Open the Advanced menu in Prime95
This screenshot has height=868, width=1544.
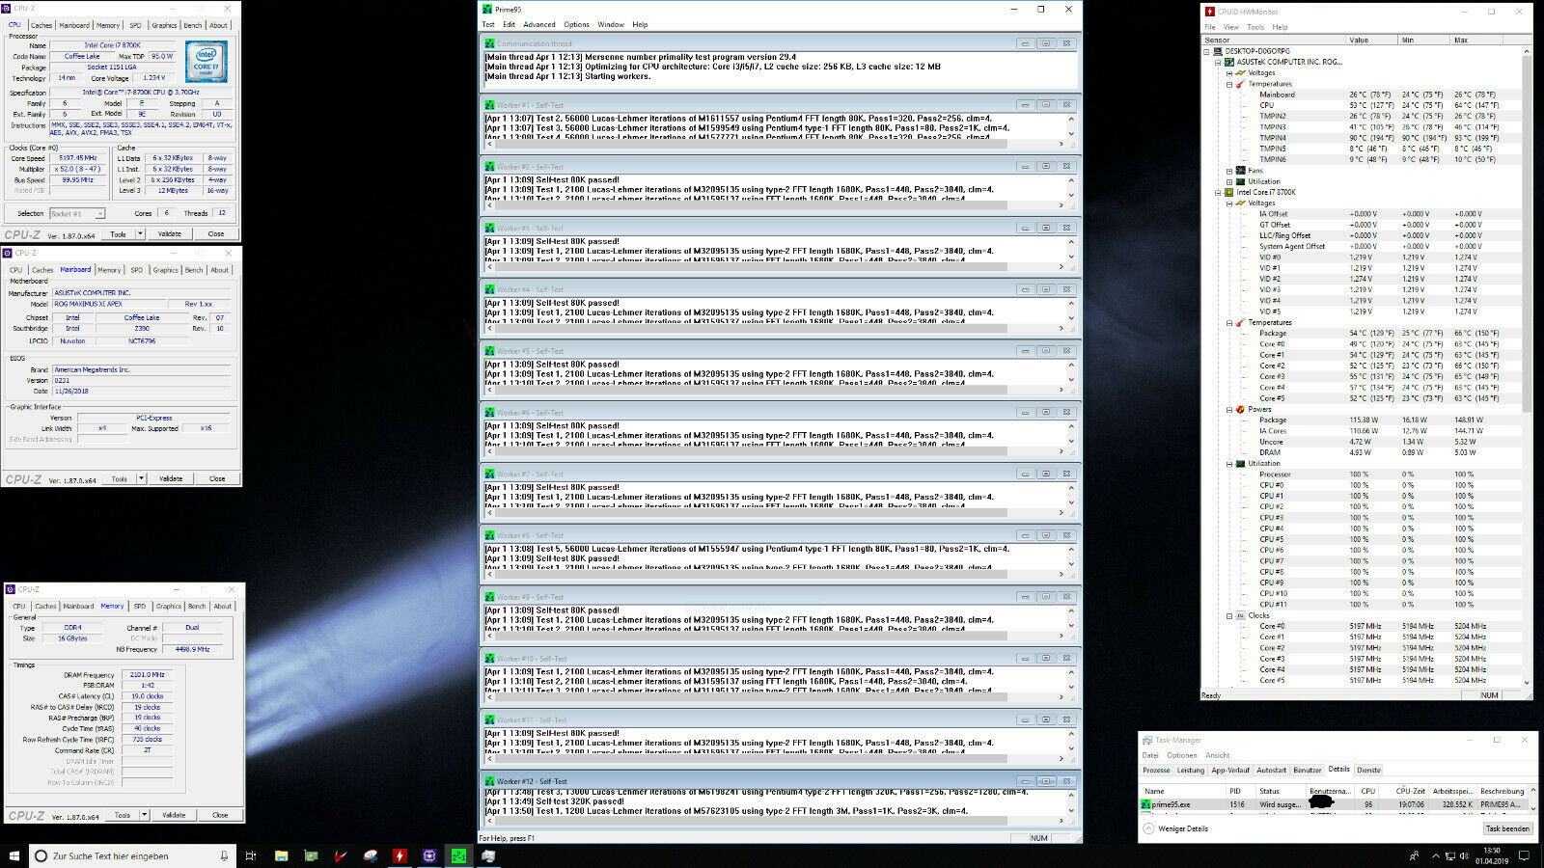538,24
